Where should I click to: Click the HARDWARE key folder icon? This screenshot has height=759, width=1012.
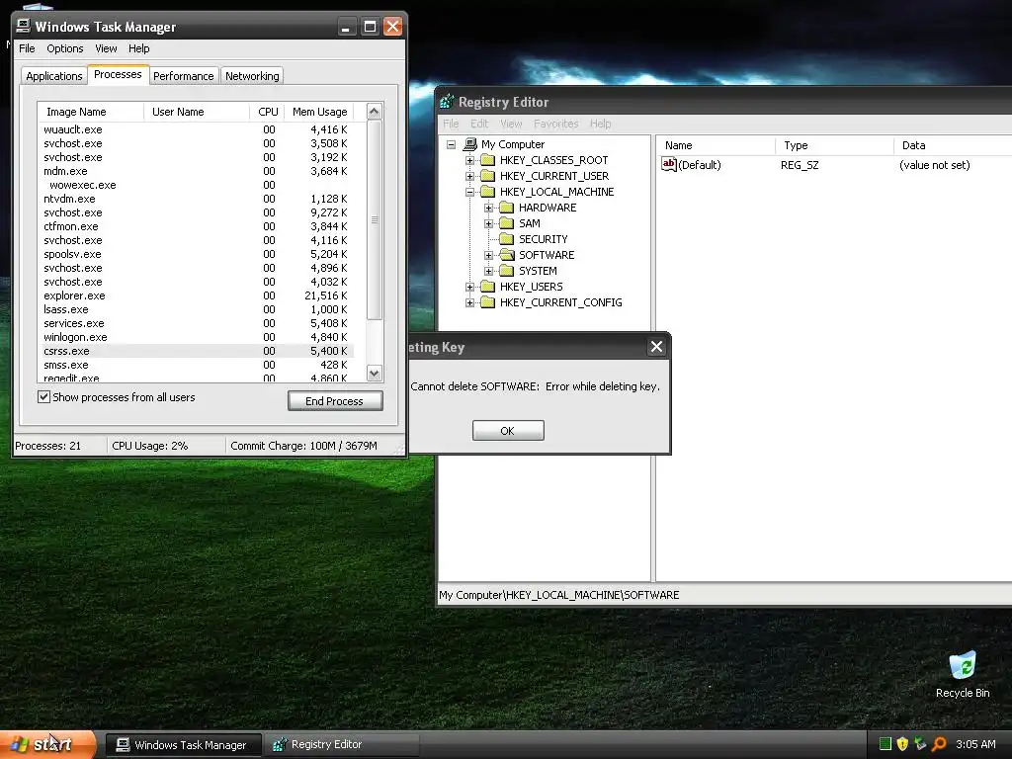[x=507, y=208]
